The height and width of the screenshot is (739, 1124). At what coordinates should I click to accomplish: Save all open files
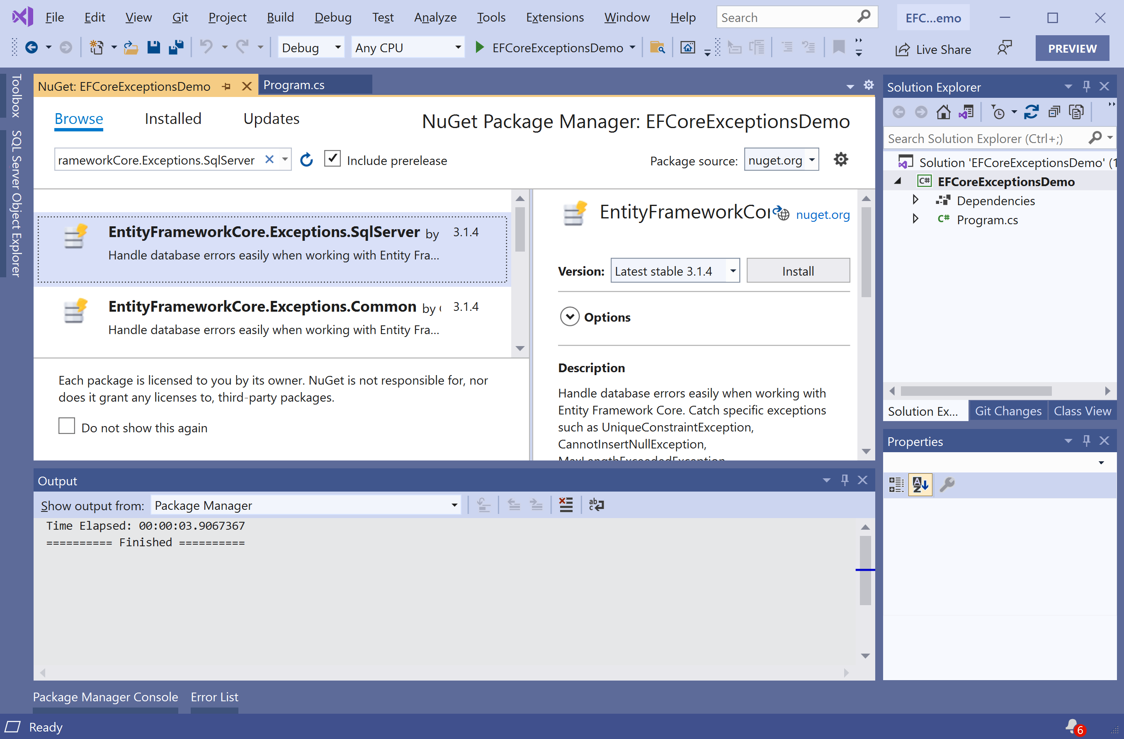[x=176, y=47]
